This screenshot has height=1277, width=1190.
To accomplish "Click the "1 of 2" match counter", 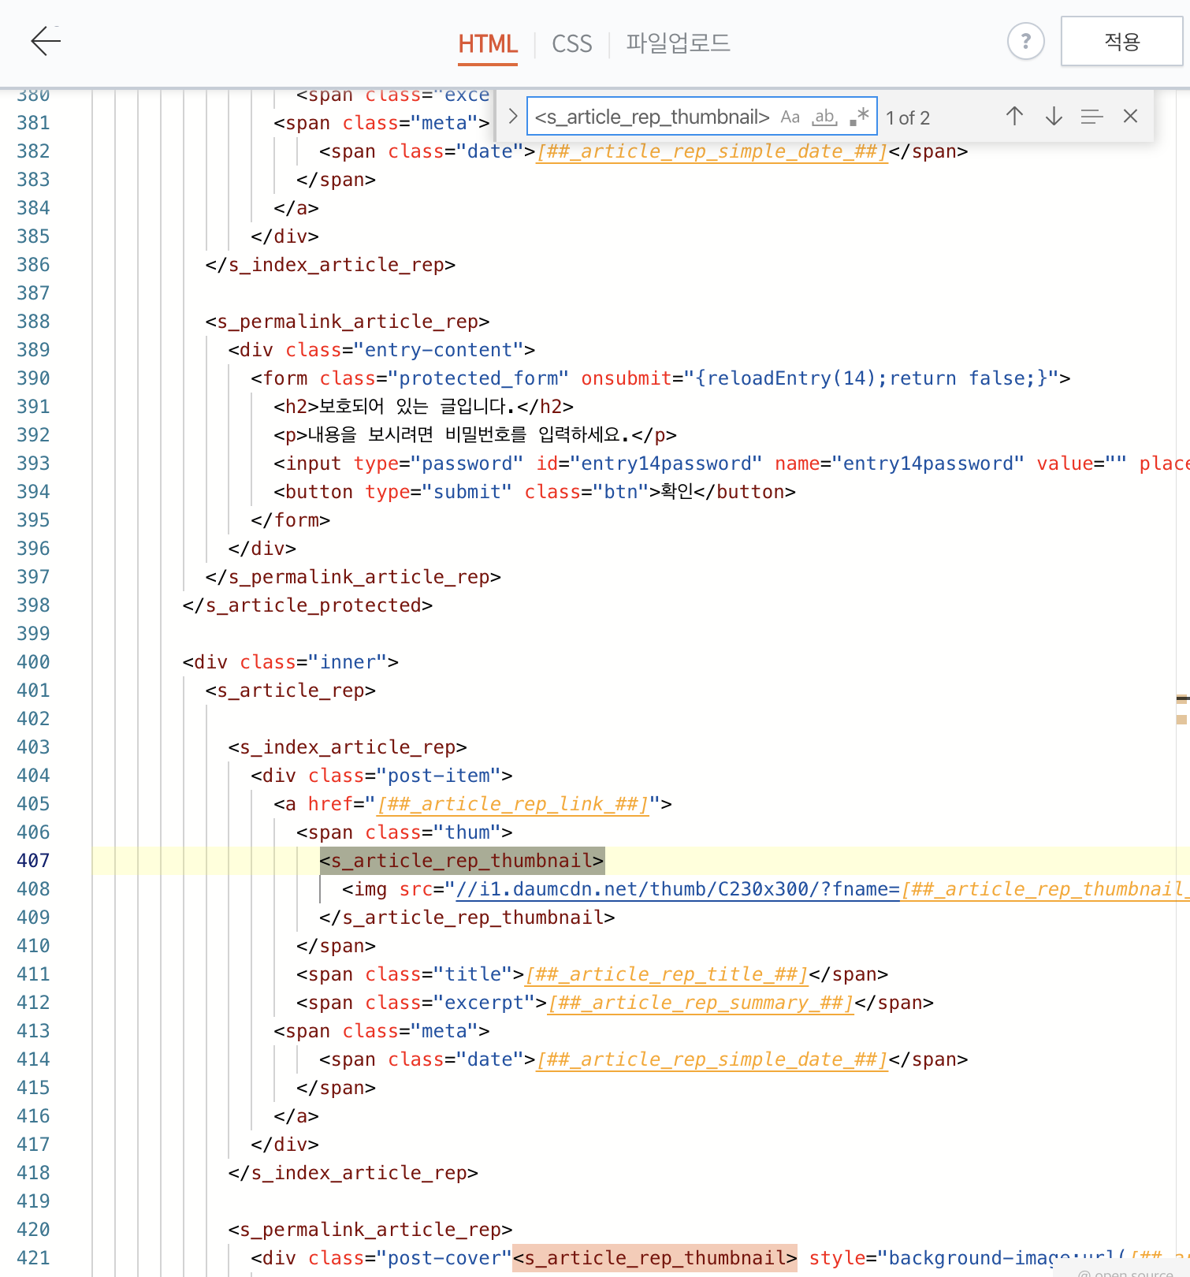I will tap(908, 118).
